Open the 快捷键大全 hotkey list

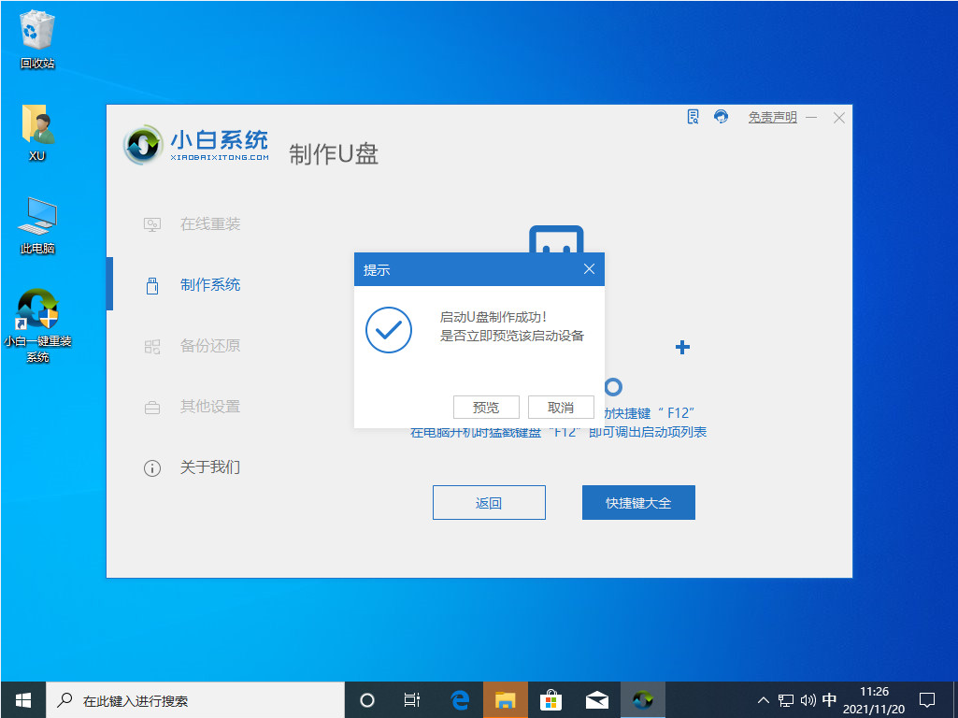(638, 502)
